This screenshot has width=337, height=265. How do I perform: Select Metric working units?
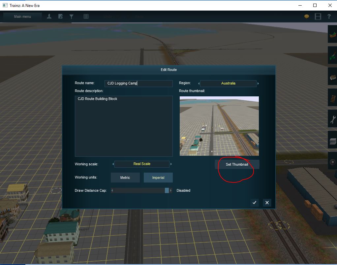pyautogui.click(x=125, y=178)
